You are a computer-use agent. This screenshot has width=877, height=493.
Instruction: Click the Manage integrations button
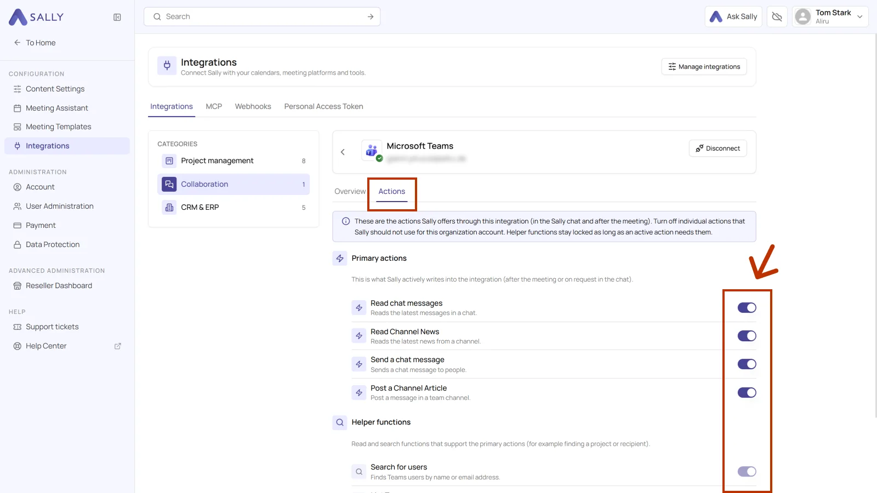click(704, 67)
